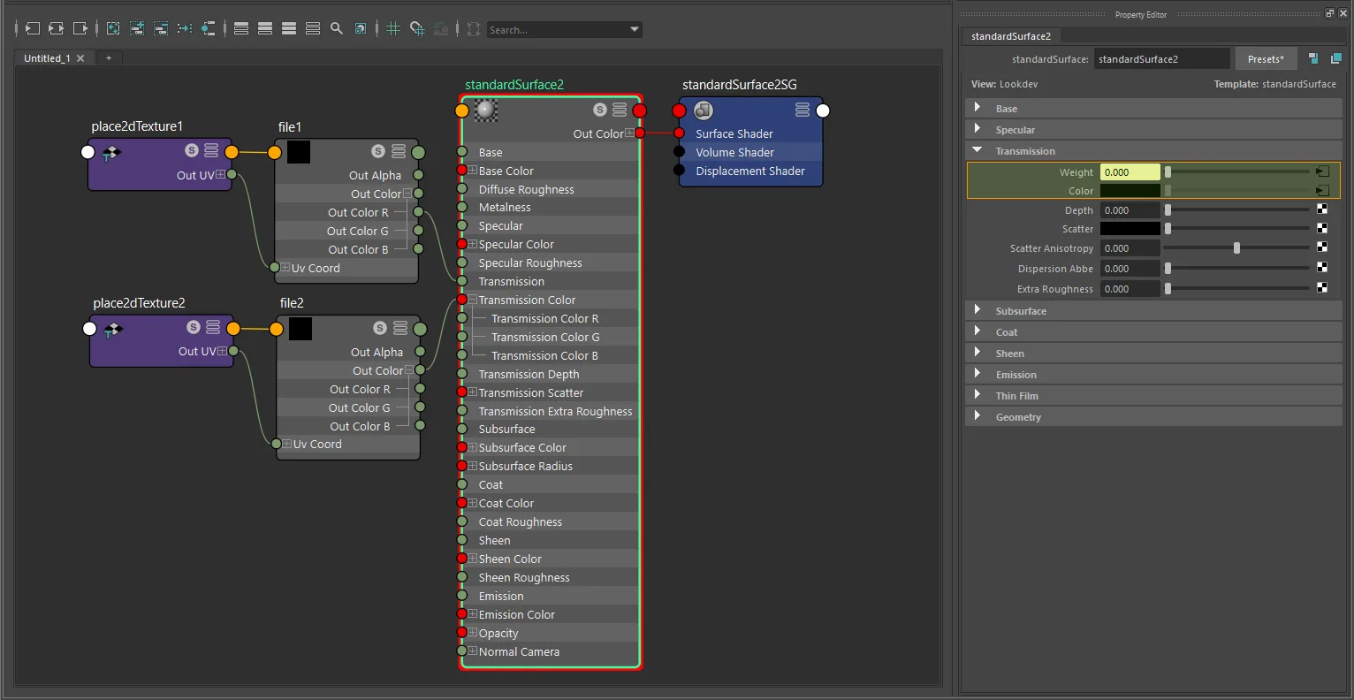
Task: Expand the Sheen section in Property Editor
Action: [1153, 354]
